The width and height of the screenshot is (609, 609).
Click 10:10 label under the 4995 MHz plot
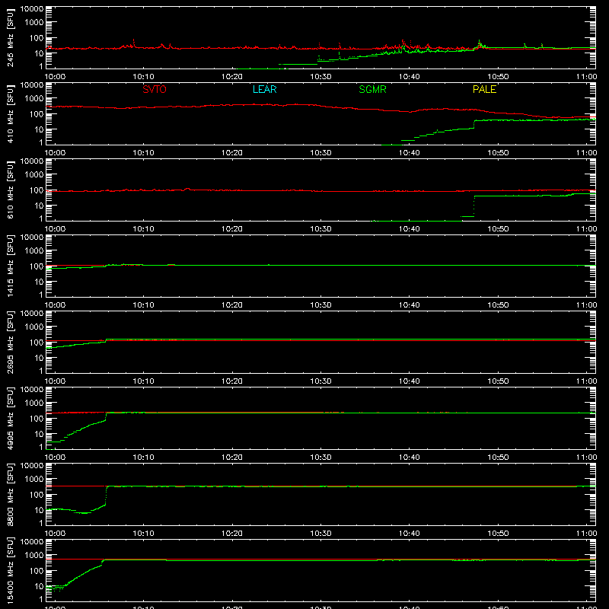click(x=143, y=458)
